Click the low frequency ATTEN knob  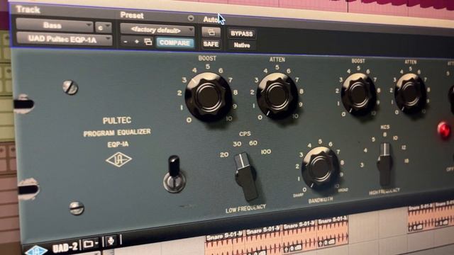click(x=277, y=96)
